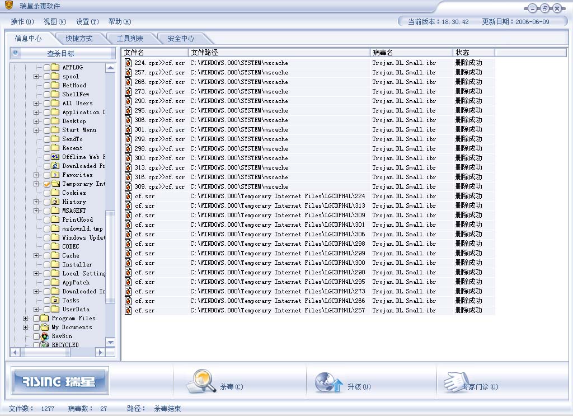Viewport: 573px width, 416px height.
Task: Switch to the 工具列表 tab
Action: (x=130, y=39)
